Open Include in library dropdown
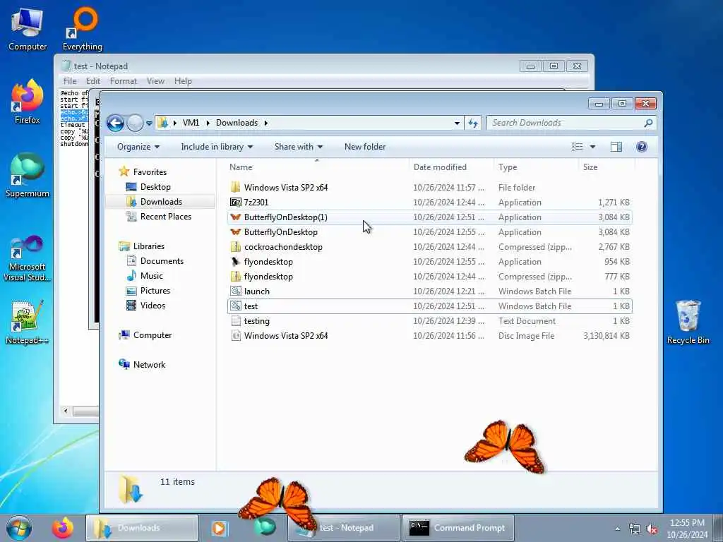The image size is (723, 542). [217, 147]
